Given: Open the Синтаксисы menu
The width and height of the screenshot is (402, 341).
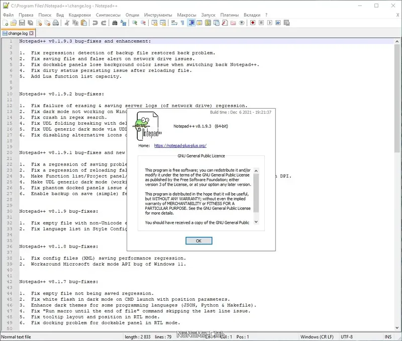Looking at the screenshot, I should 108,15.
